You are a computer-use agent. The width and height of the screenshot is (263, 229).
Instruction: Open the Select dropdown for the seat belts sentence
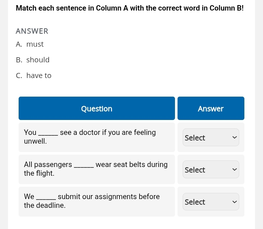[x=211, y=170]
